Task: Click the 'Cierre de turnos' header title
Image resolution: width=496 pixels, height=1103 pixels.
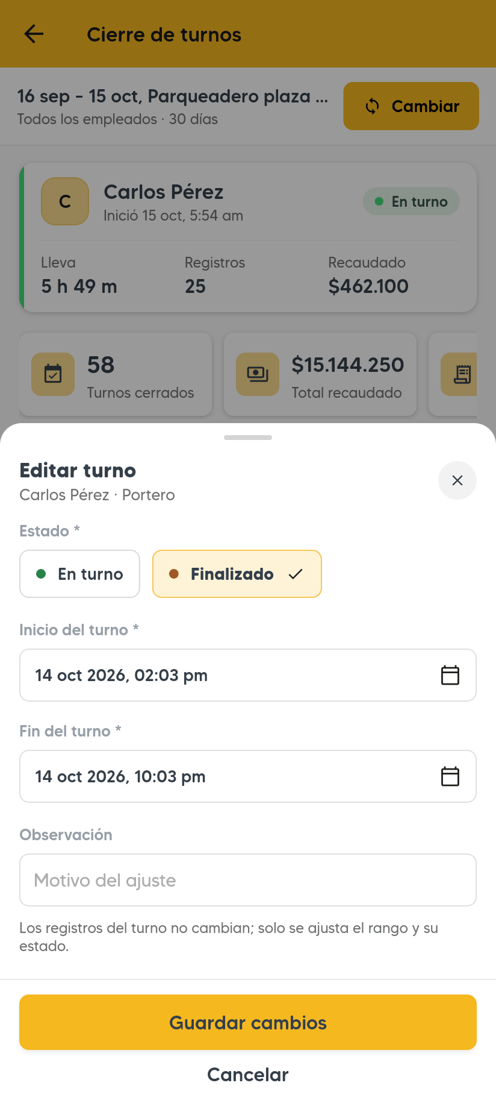Action: pyautogui.click(x=164, y=34)
